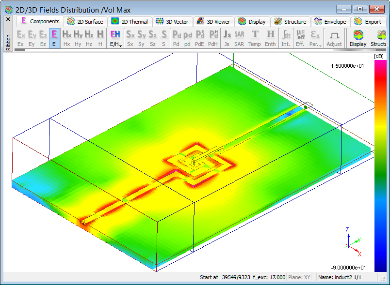Open the 3D Vector tab
The width and height of the screenshot is (390, 285).
(x=172, y=21)
